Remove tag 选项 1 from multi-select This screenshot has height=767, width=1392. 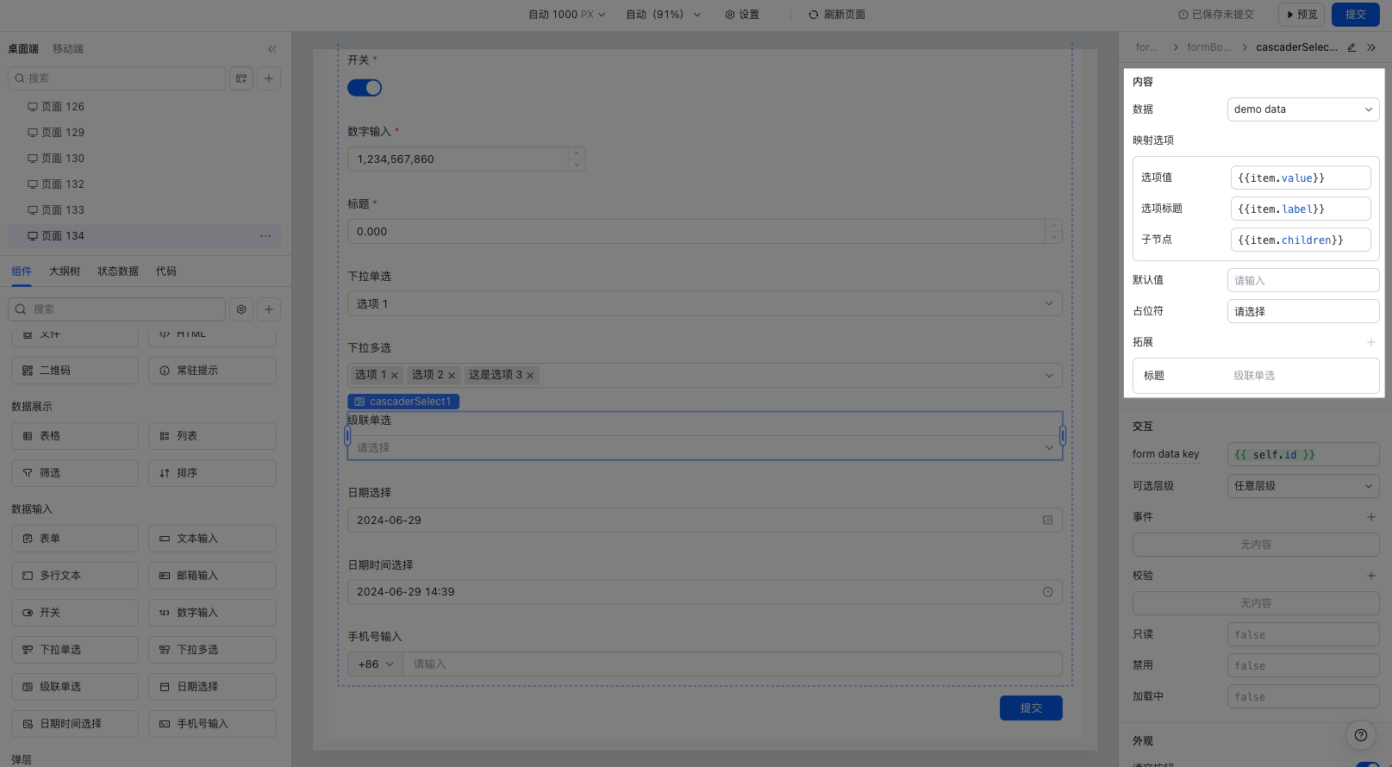[395, 376]
